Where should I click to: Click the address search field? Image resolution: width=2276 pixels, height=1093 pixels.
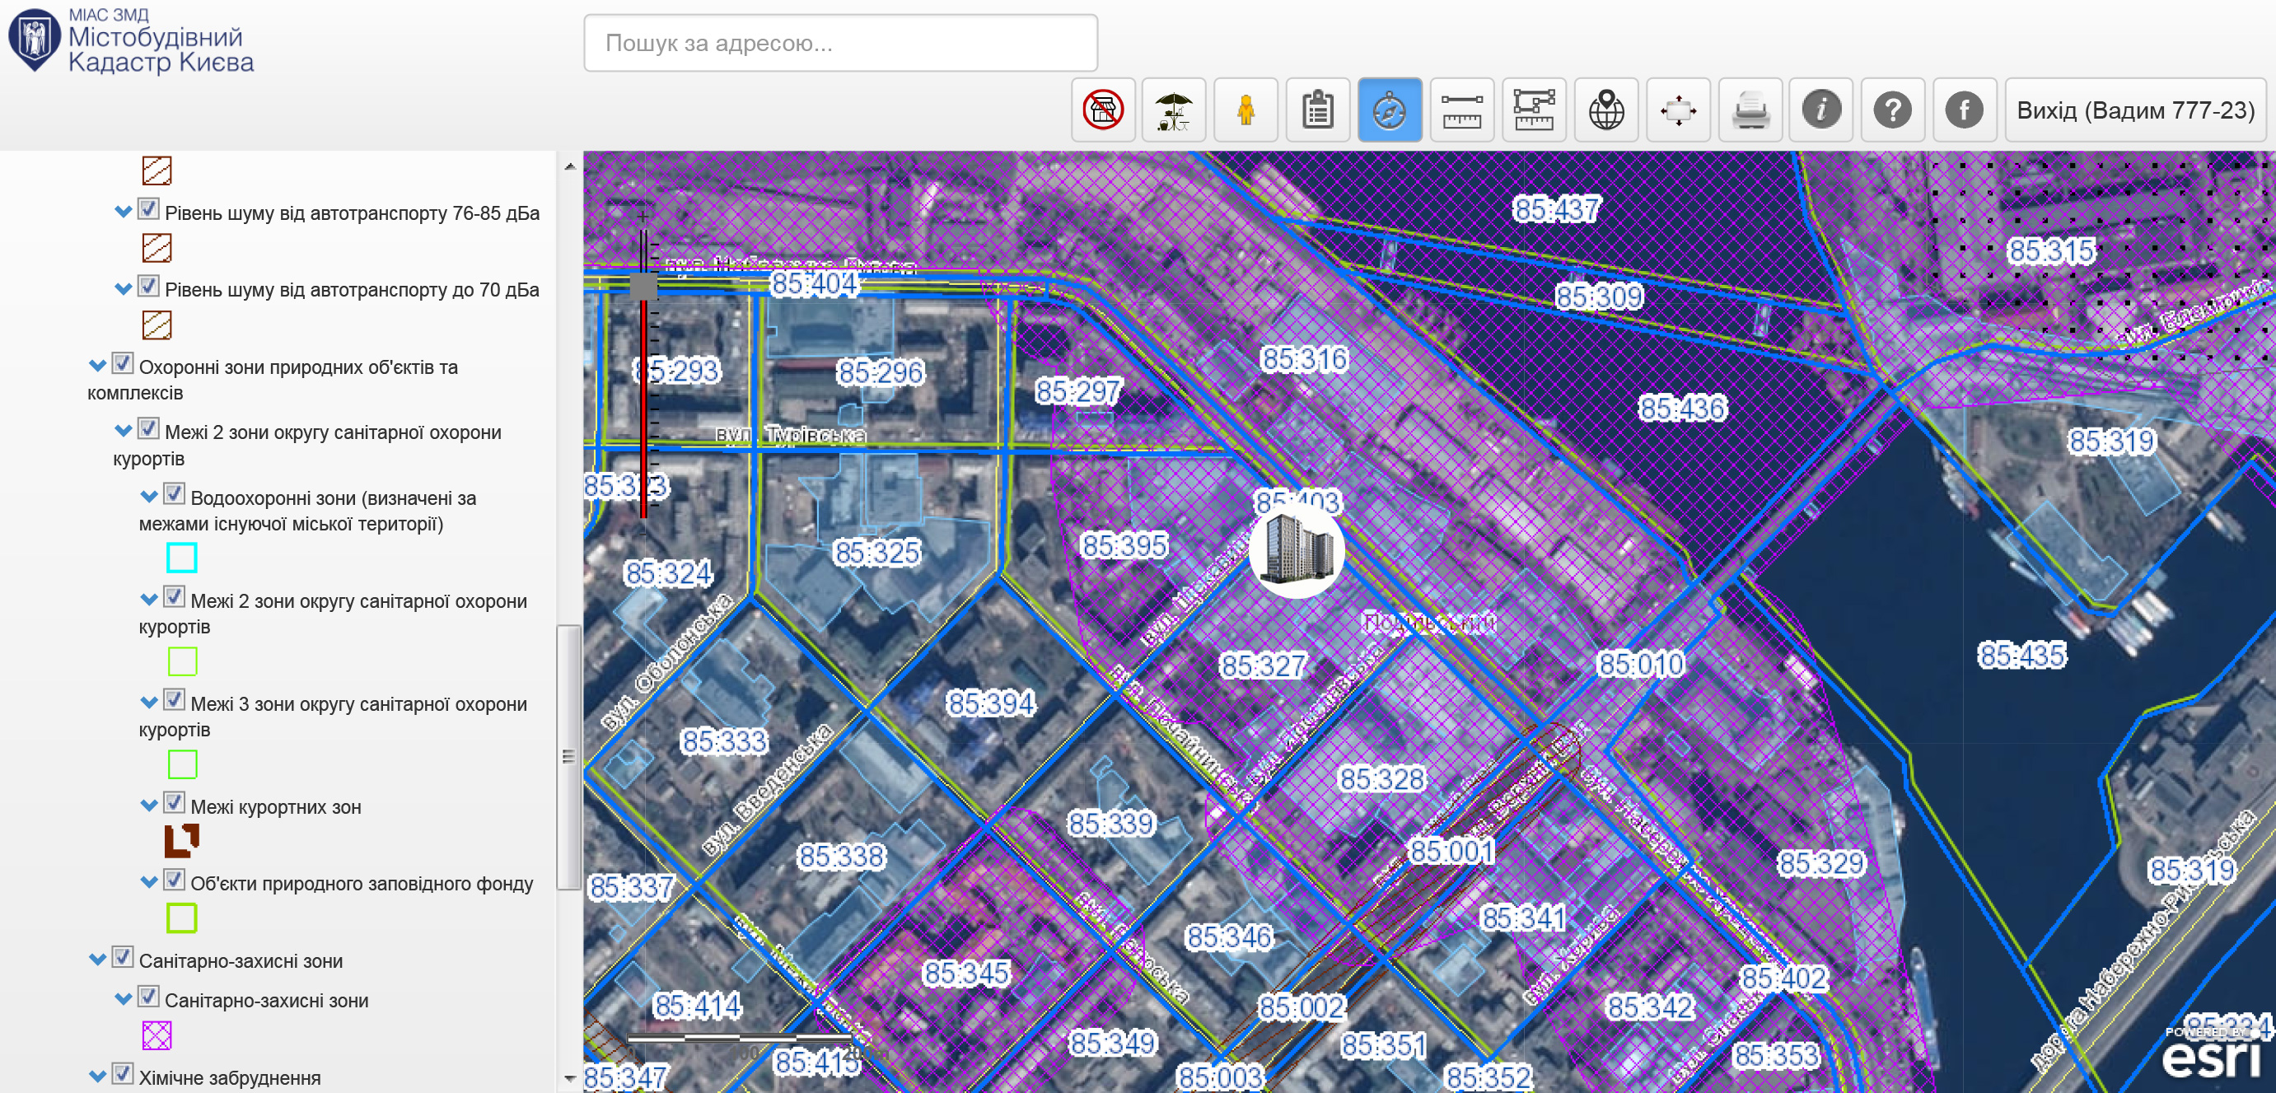tap(839, 42)
